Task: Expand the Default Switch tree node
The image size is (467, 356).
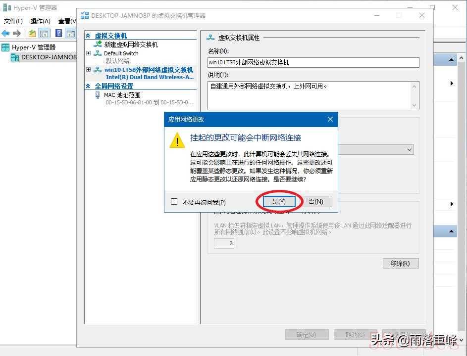Action: point(89,53)
